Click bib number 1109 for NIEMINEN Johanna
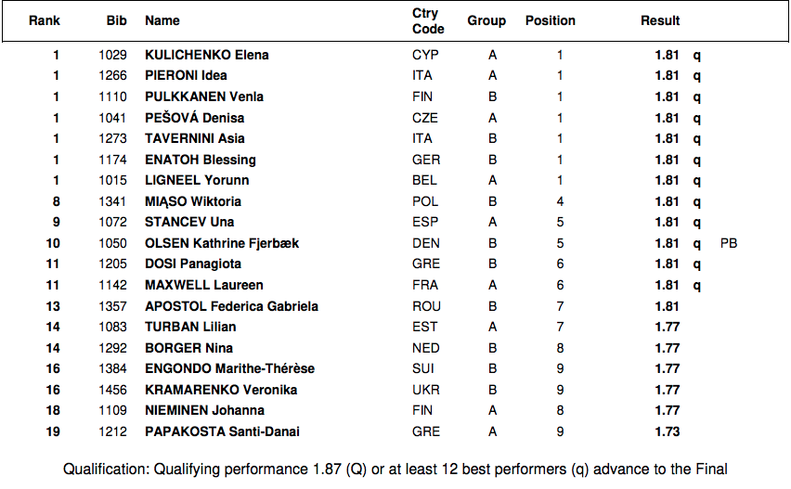 click(113, 410)
